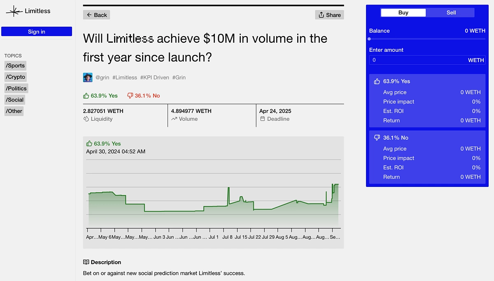The height and width of the screenshot is (281, 494).
Task: Click the #Limitless tag
Action: (125, 77)
